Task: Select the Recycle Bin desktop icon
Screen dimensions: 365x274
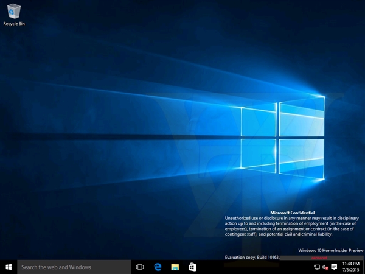Action: tap(14, 12)
